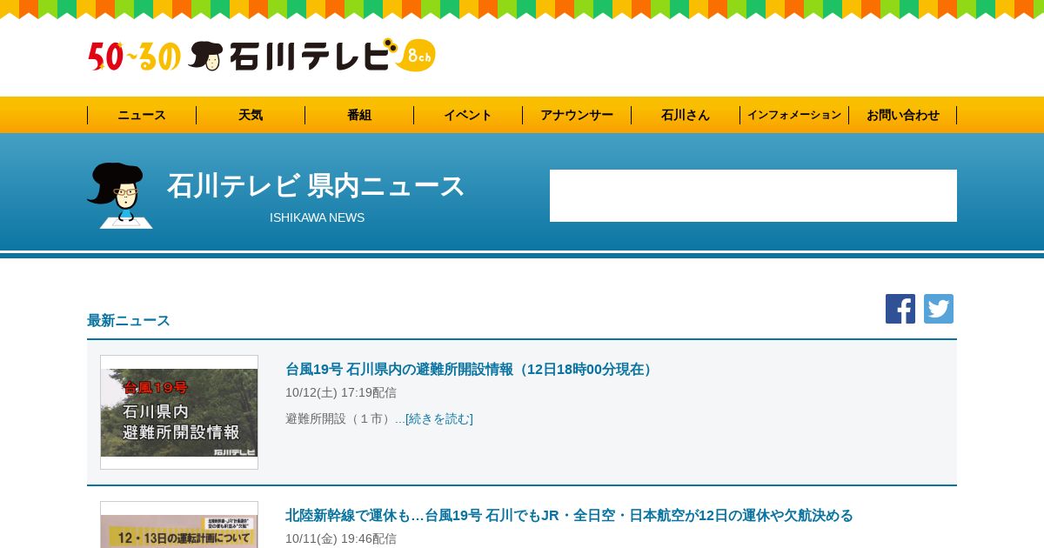Share the page on Twitter
This screenshot has height=548, width=1044.
pos(939,309)
